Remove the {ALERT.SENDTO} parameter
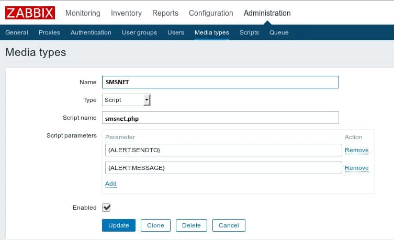Screen dimensions: 394x240 pos(356,150)
